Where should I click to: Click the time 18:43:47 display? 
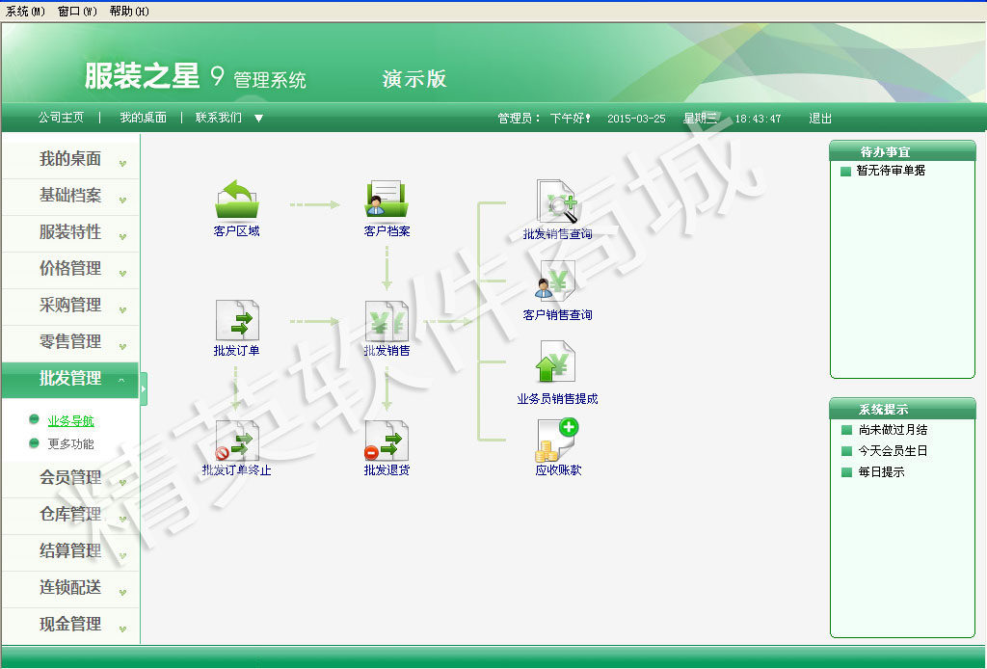758,119
